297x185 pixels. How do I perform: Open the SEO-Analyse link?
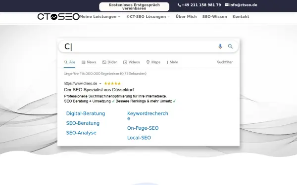click(81, 133)
